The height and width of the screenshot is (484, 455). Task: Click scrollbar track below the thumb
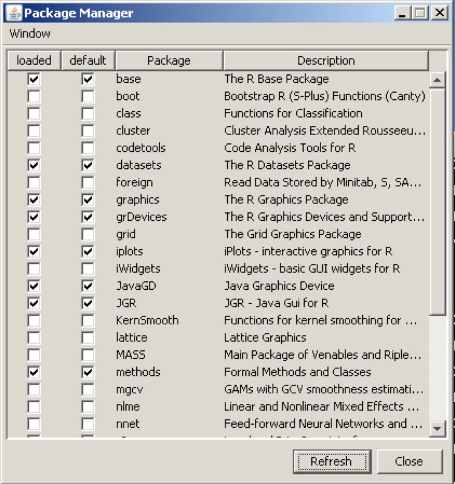(437, 368)
